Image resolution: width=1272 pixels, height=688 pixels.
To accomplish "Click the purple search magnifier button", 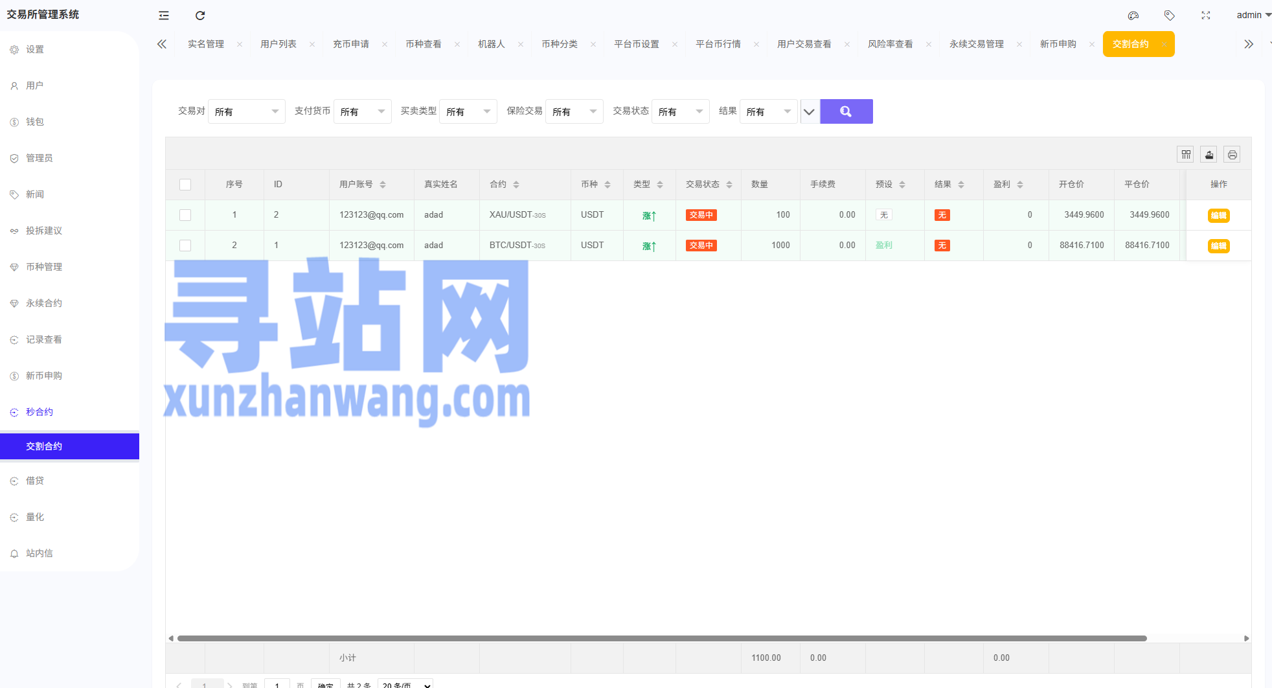I will pos(846,111).
